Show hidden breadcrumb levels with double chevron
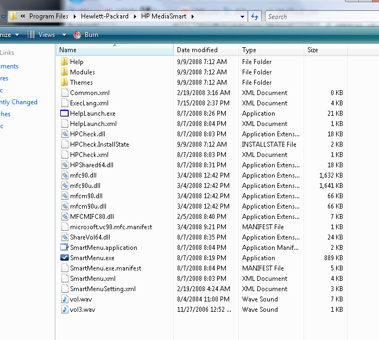 tap(23, 16)
